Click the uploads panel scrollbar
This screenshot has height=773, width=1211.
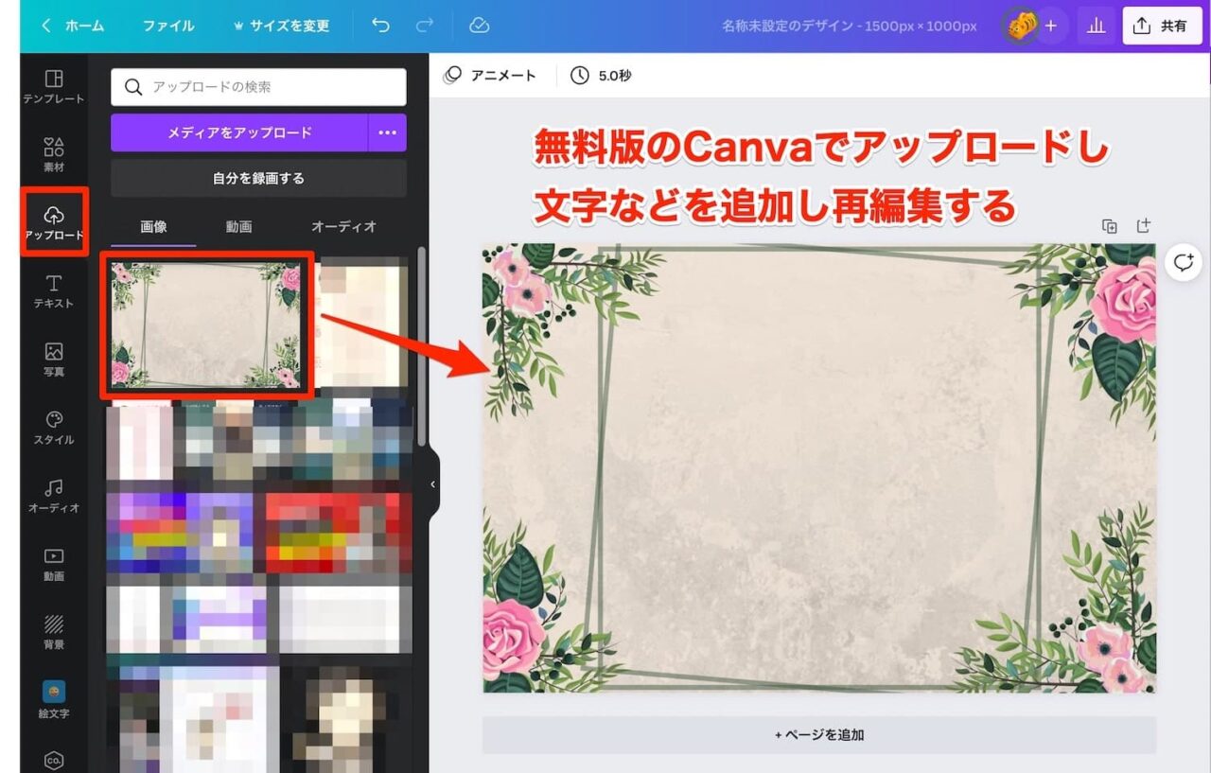[x=422, y=345]
